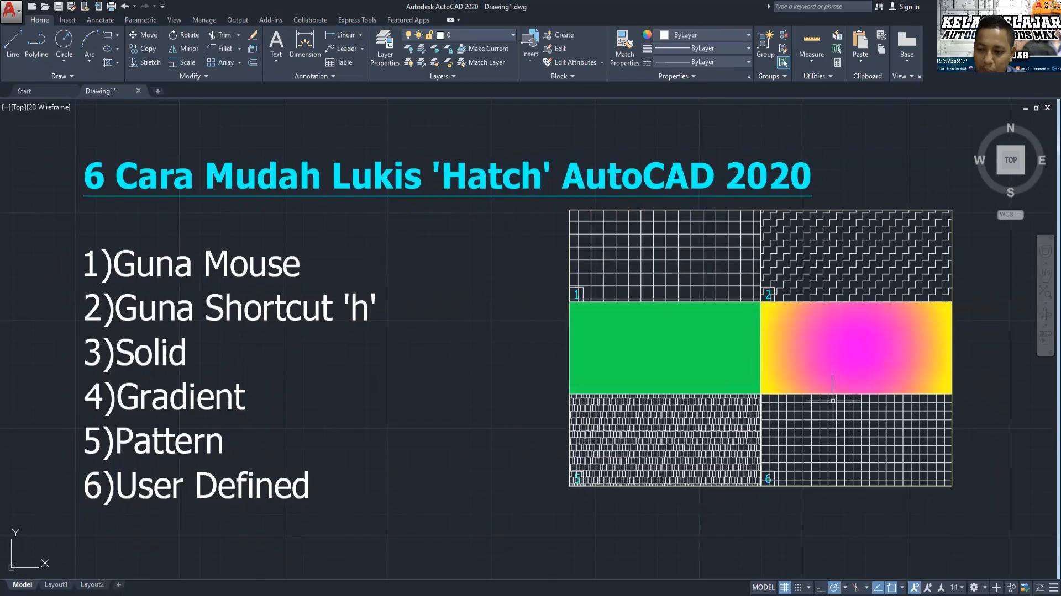Choose the Circle tool
This screenshot has width=1061, height=596.
pyautogui.click(x=64, y=44)
